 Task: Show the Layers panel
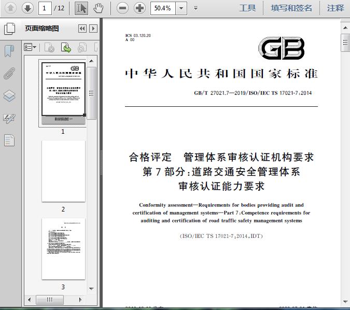(x=9, y=96)
